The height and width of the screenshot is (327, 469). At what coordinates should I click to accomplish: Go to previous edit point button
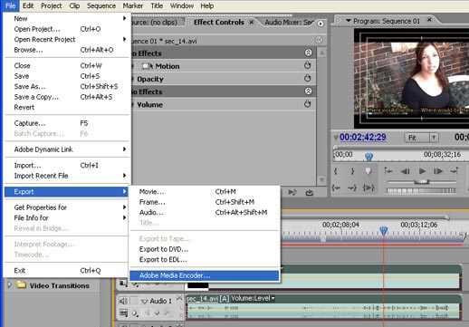pyautogui.click(x=388, y=171)
